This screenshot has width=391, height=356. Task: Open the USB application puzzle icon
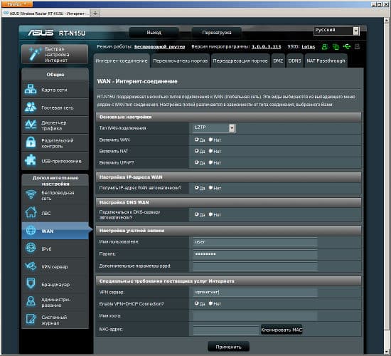click(x=31, y=160)
